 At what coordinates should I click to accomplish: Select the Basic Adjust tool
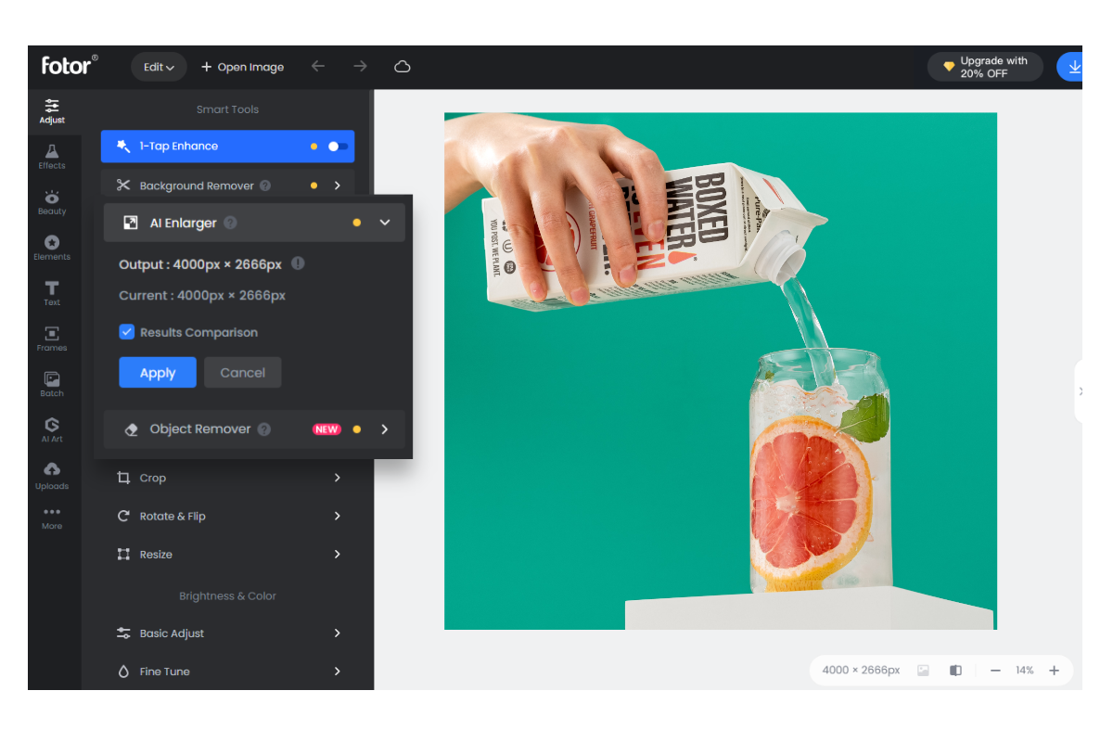[x=227, y=633]
